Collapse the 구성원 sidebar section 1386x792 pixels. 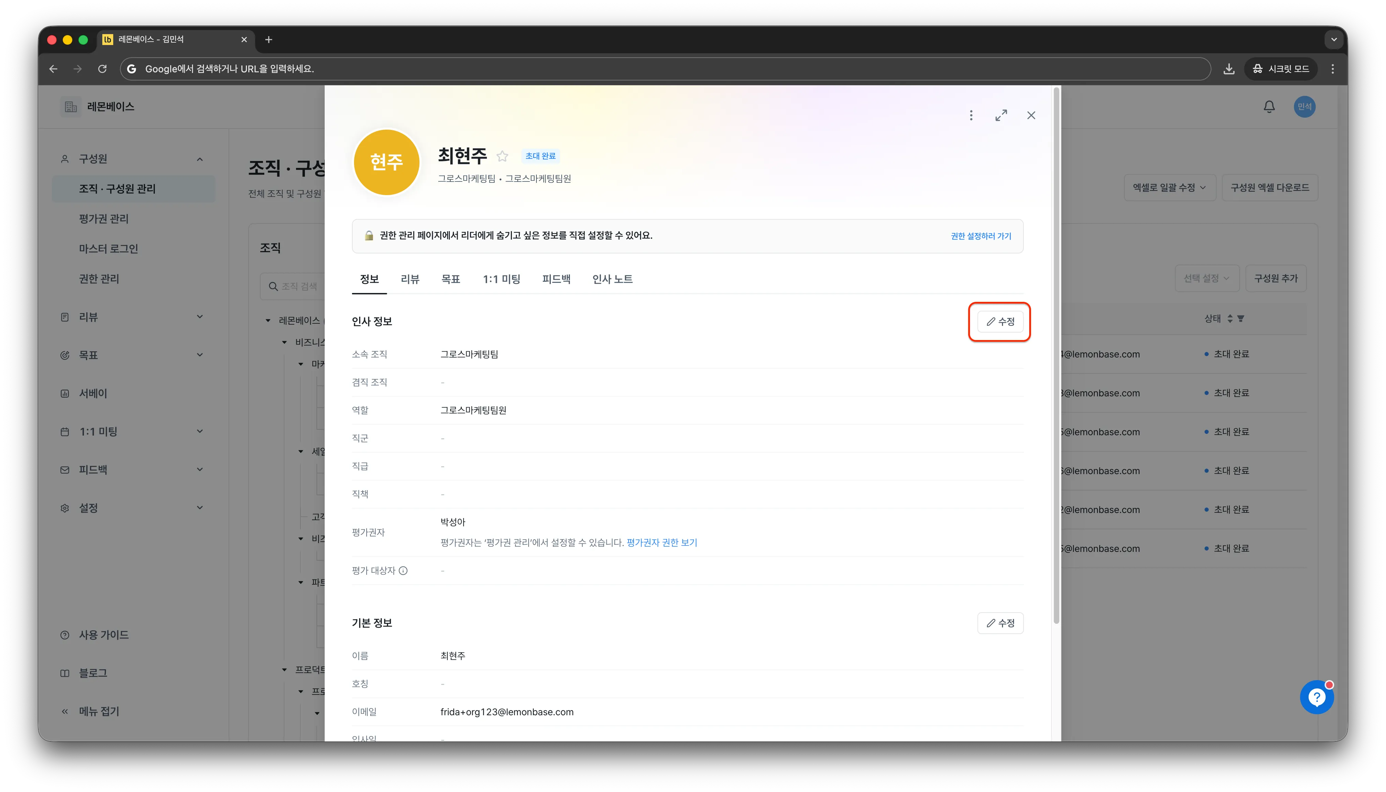coord(200,159)
